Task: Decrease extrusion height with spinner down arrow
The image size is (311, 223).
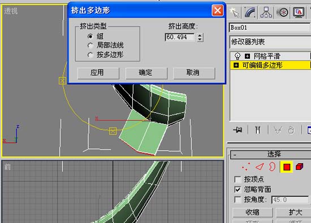Action: [200, 39]
